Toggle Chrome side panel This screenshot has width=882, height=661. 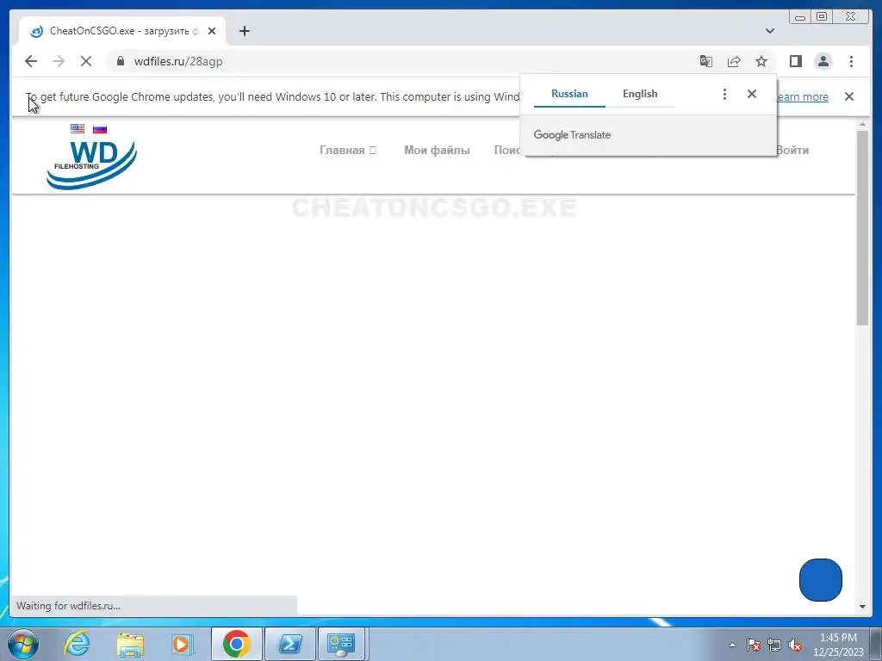[795, 61]
